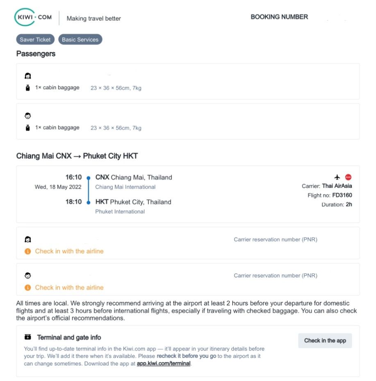Click the first Check in with the airline link
This screenshot has width=376, height=381.
[69, 251]
